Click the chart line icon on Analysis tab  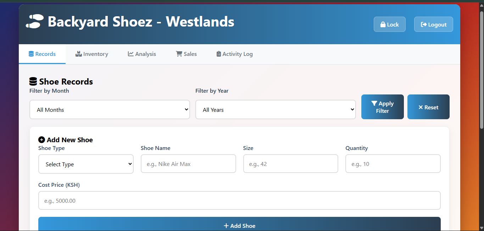coord(131,54)
